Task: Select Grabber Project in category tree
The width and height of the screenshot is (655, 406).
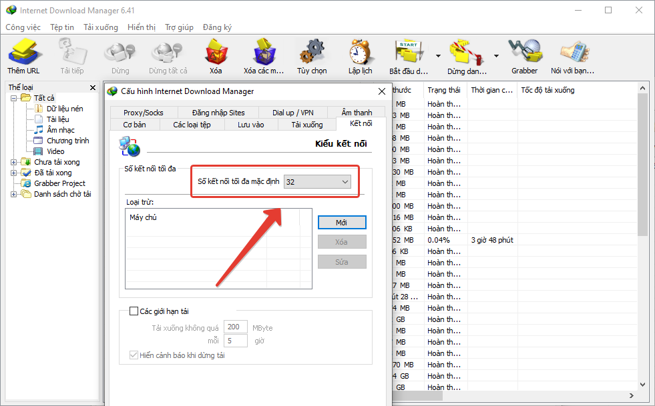Action: pyautogui.click(x=59, y=183)
